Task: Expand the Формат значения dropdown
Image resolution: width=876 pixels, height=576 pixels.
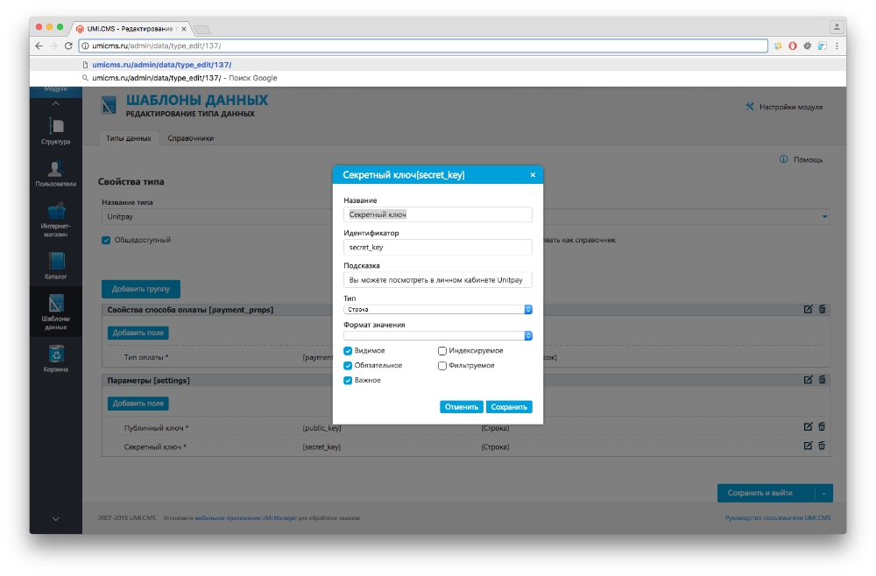Action: [x=438, y=335]
